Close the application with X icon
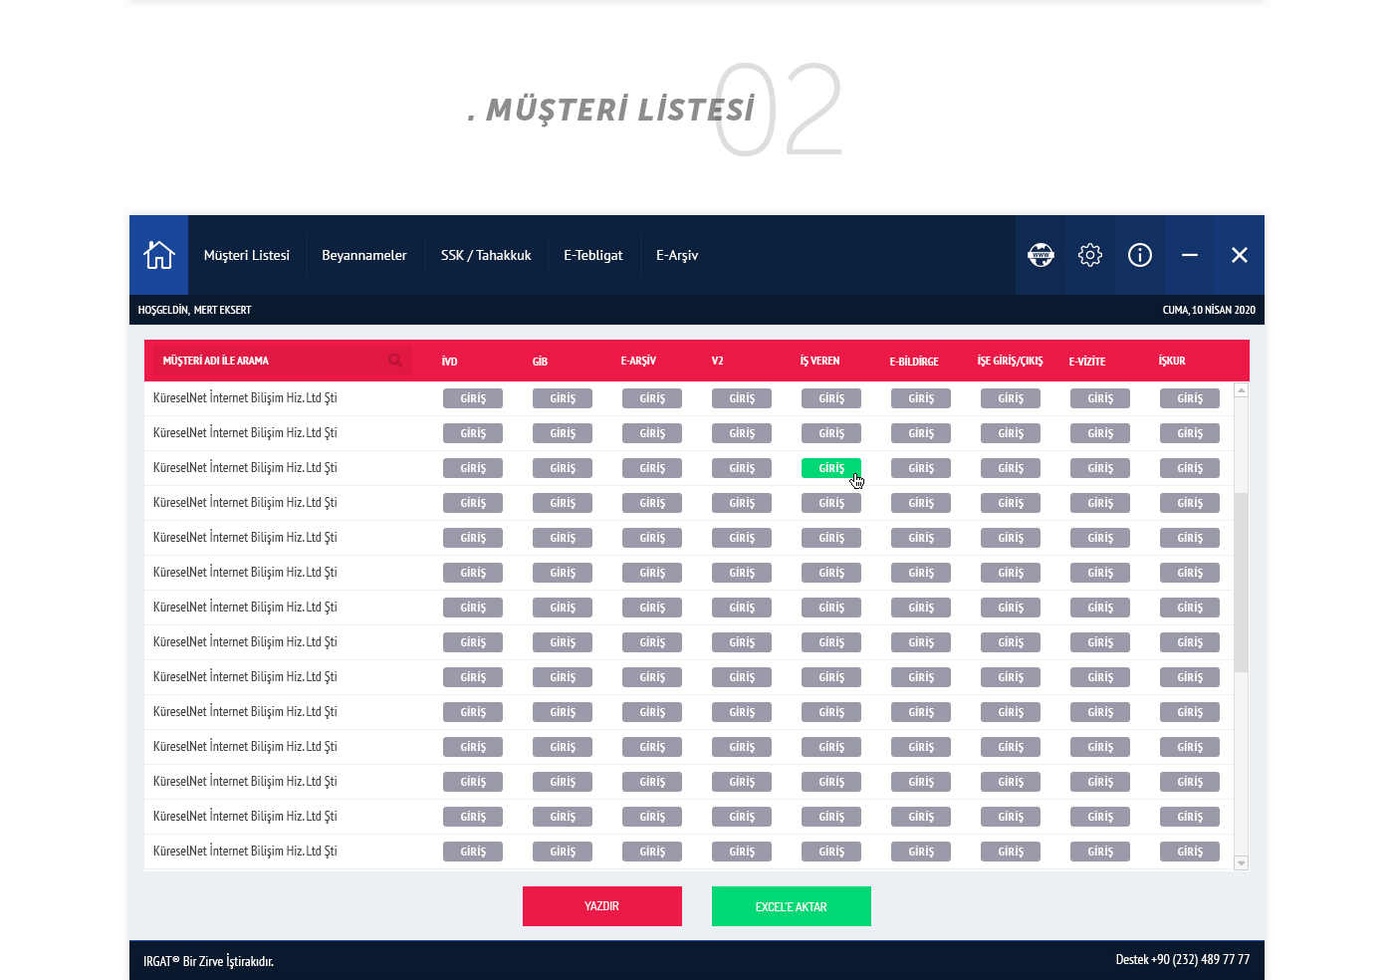 pos(1240,255)
